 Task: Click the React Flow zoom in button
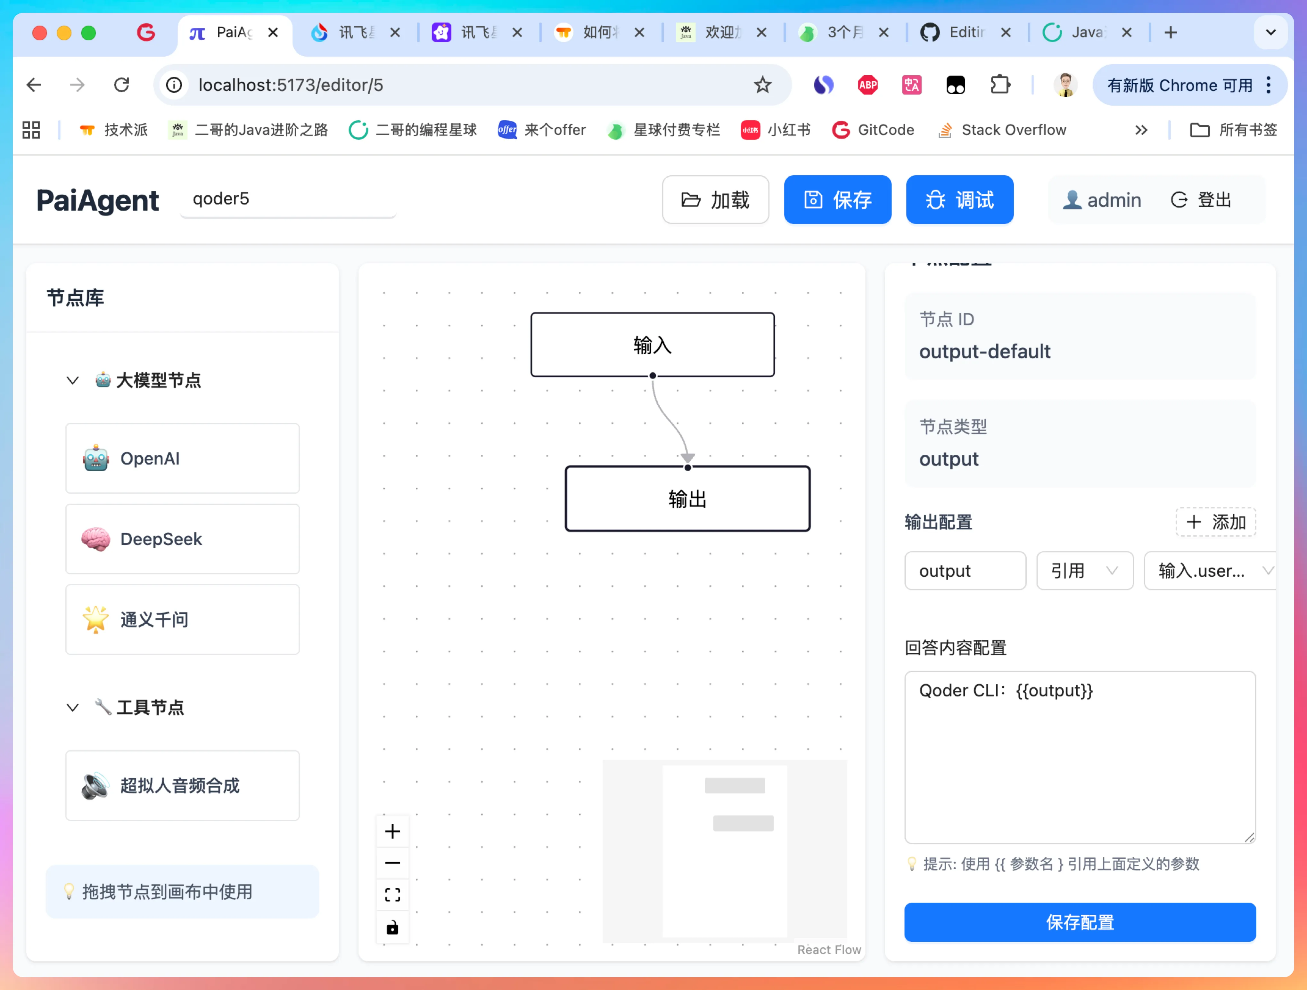coord(392,831)
